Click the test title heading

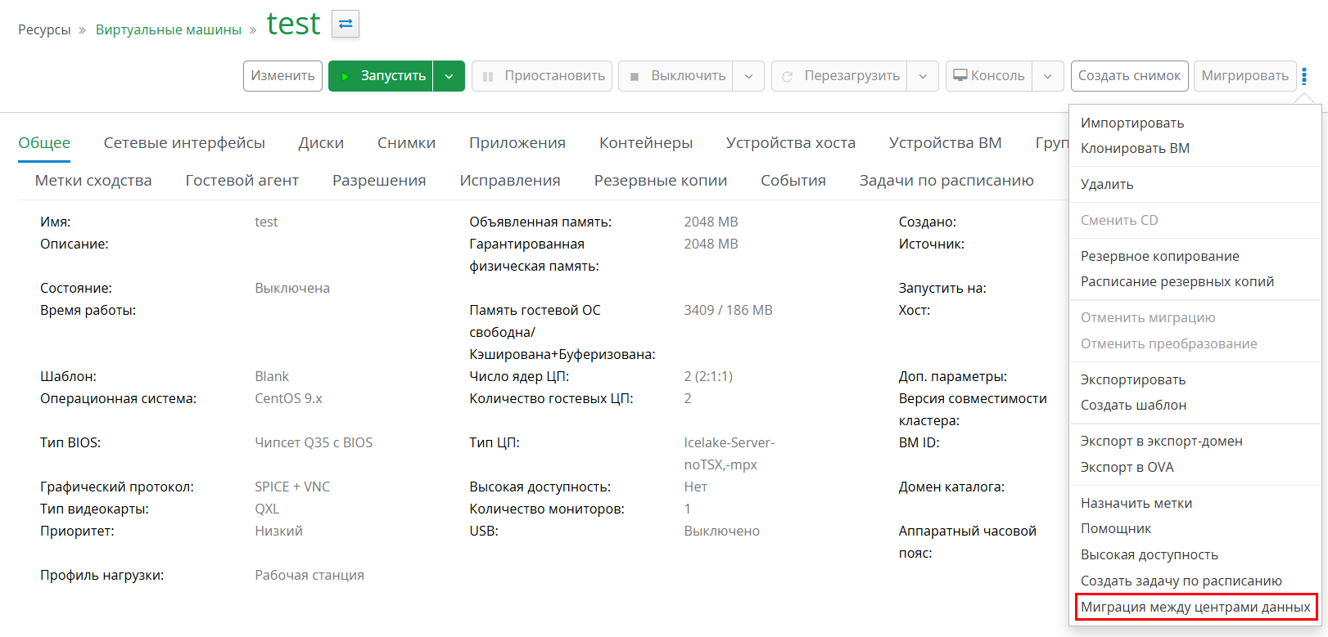tap(293, 24)
